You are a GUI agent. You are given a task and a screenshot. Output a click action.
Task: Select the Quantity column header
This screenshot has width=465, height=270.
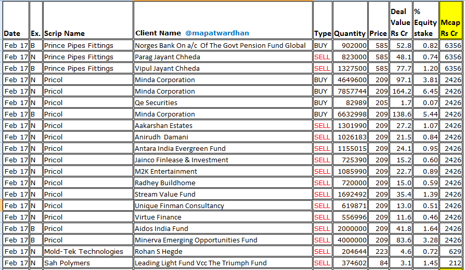point(350,20)
